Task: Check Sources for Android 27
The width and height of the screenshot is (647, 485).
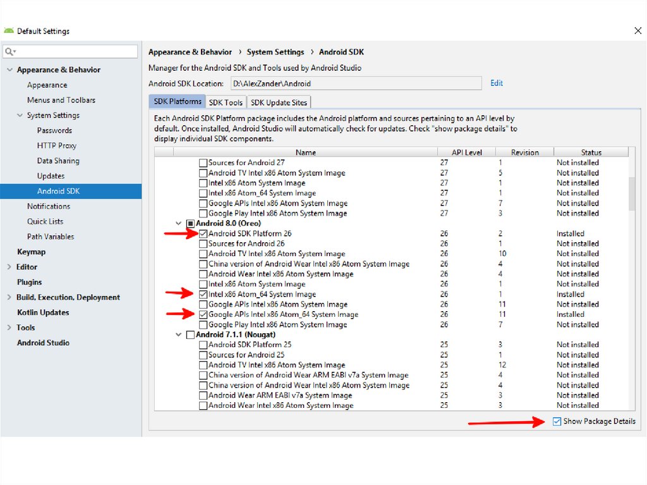Action: tap(203, 163)
